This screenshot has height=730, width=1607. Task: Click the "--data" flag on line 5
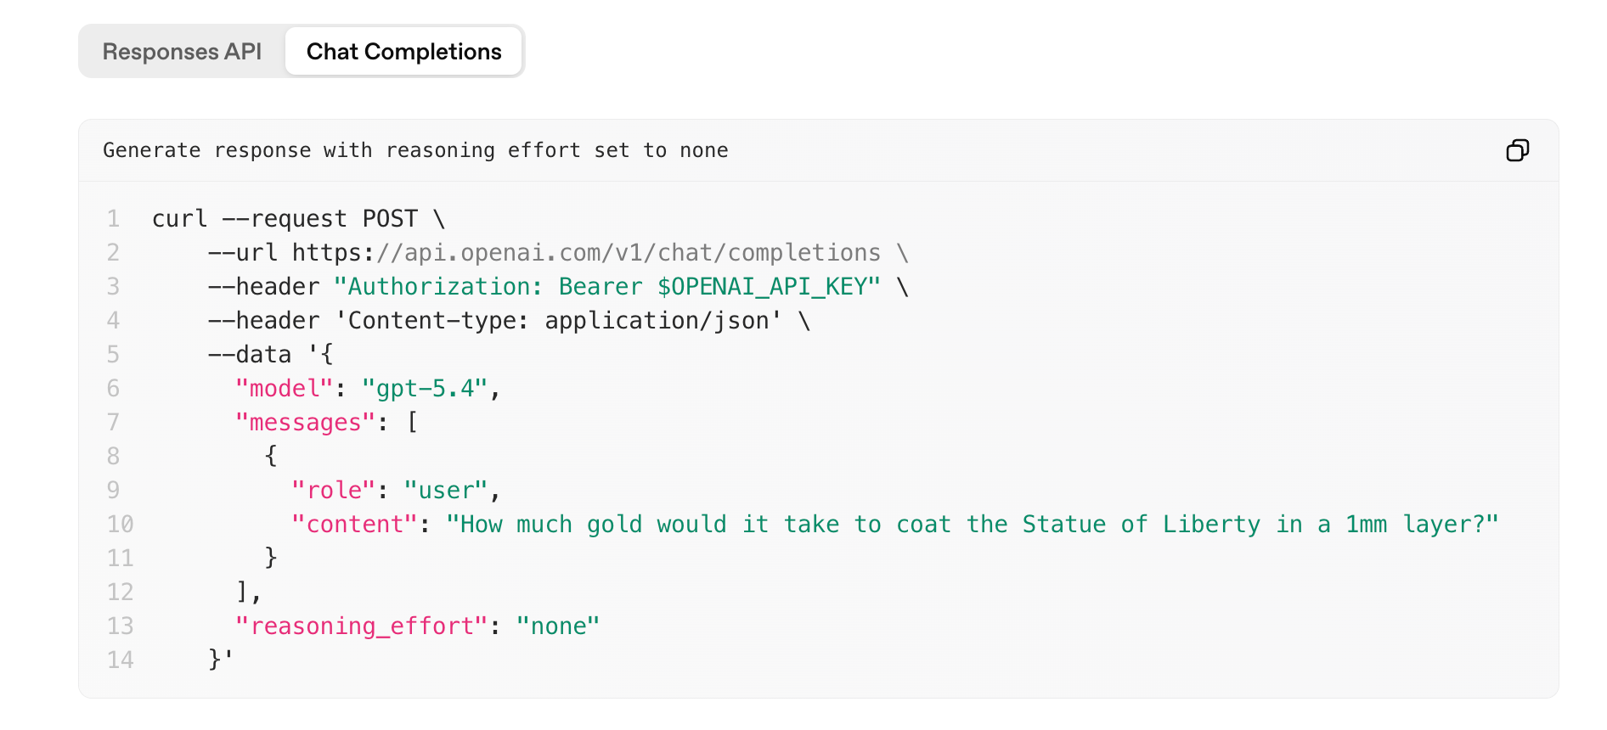click(249, 355)
